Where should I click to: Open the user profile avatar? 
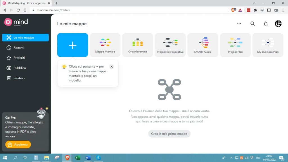(x=278, y=24)
